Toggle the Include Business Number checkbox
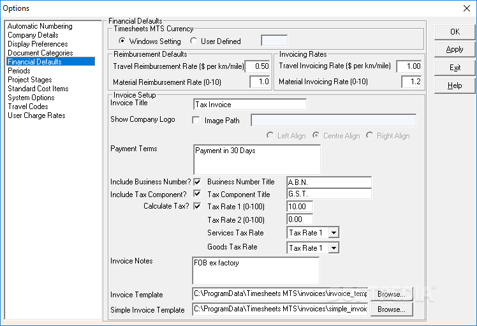Image resolution: width=477 pixels, height=326 pixels. [x=198, y=182]
